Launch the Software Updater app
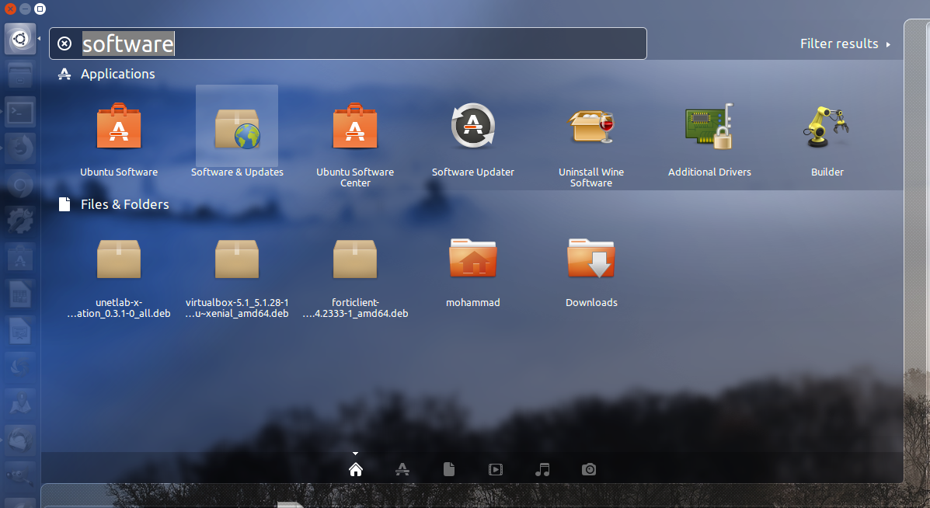 pyautogui.click(x=473, y=128)
